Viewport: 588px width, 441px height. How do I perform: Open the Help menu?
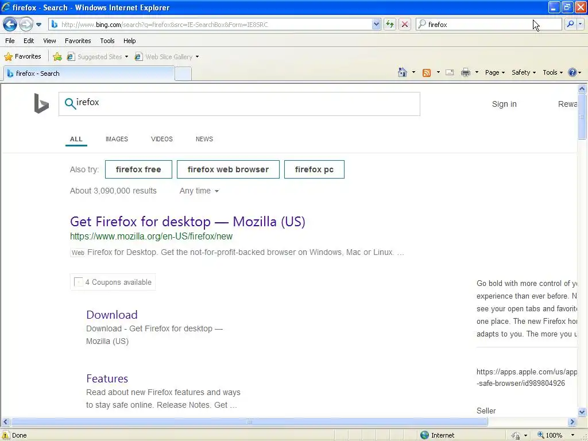click(x=129, y=41)
